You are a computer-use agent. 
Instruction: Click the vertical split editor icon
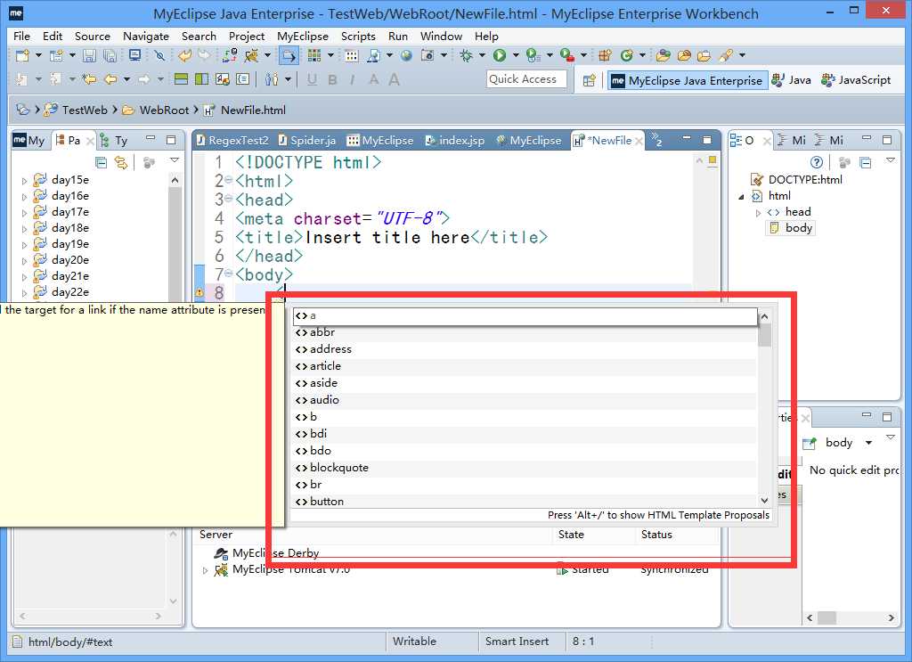[x=202, y=79]
